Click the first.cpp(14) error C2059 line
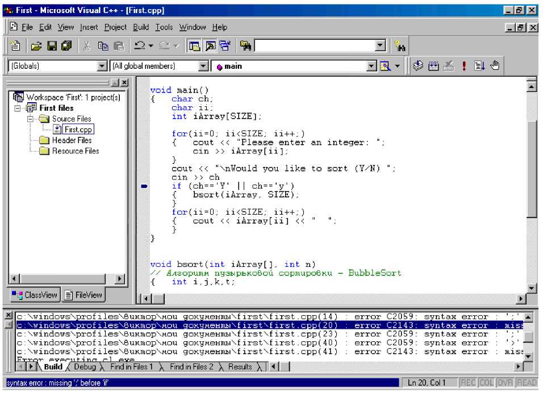This screenshot has height=393, width=543. [269, 316]
